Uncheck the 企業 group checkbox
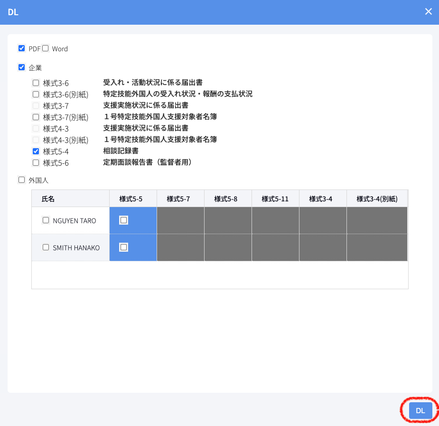The height and width of the screenshot is (426, 439). 21,67
